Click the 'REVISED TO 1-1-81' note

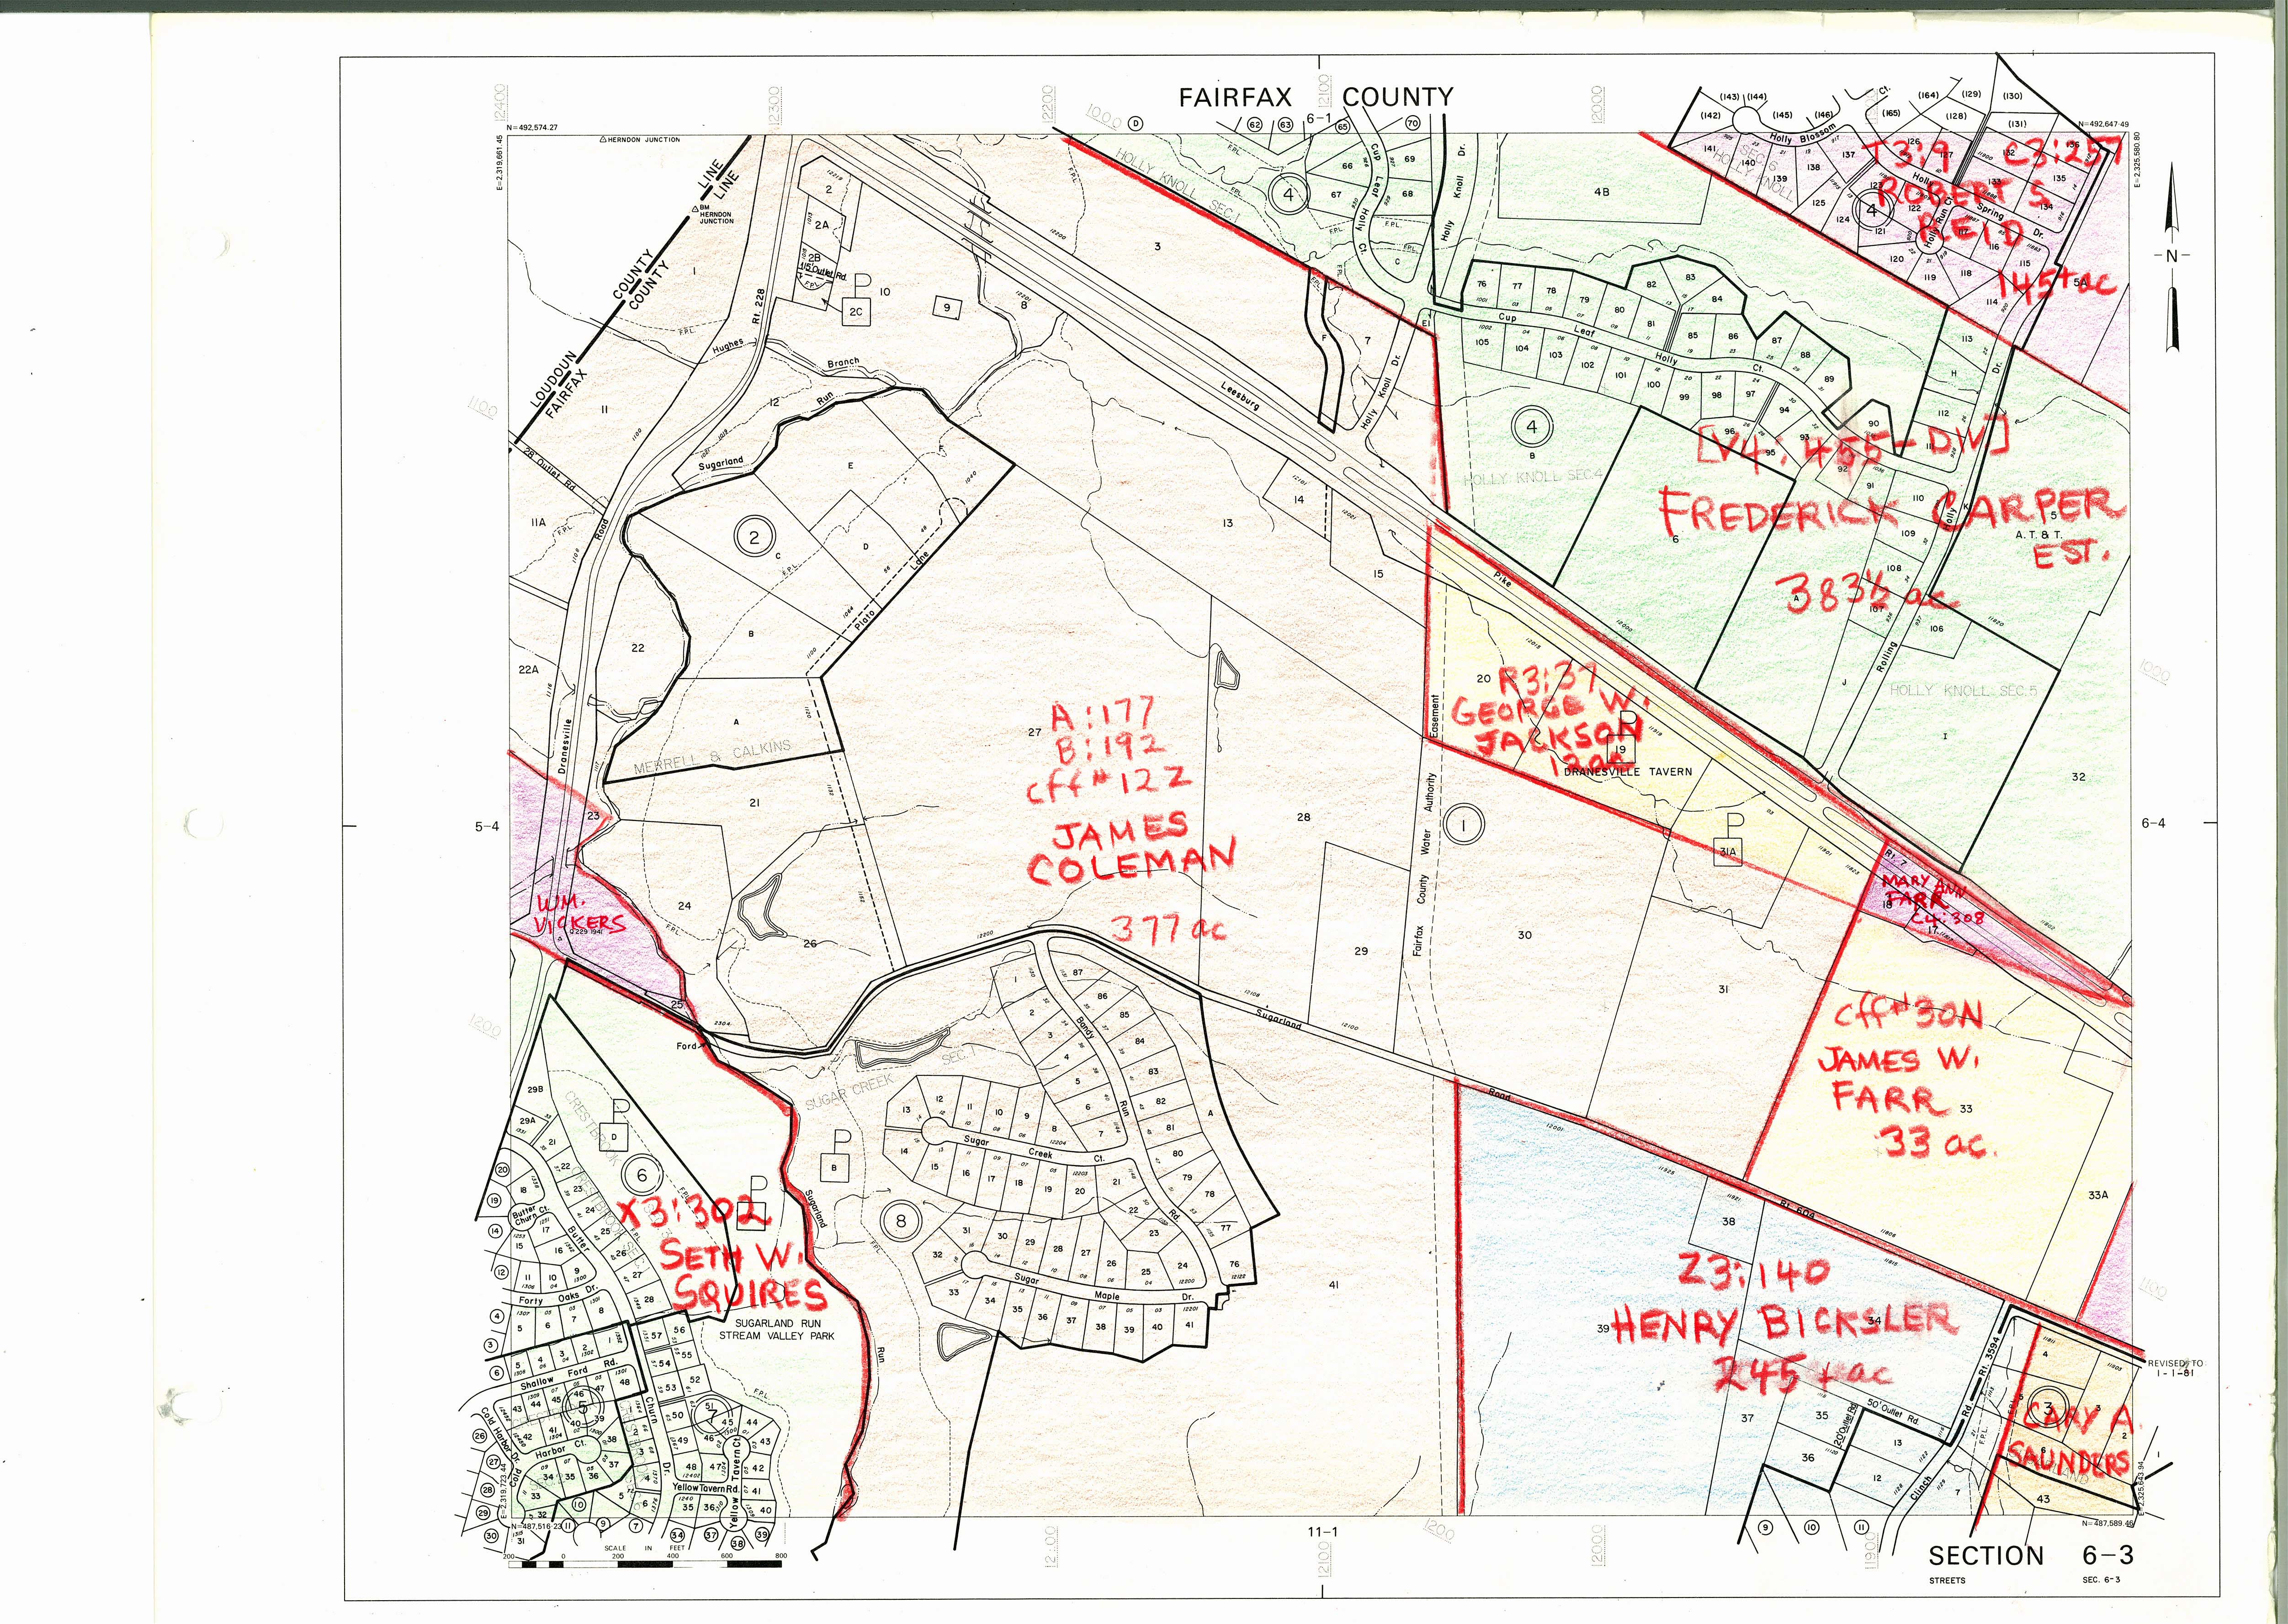(2176, 1368)
